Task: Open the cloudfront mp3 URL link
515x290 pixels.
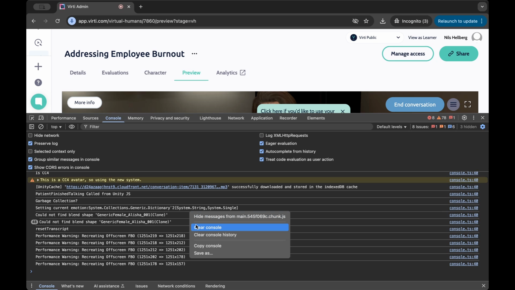Action: [x=147, y=187]
